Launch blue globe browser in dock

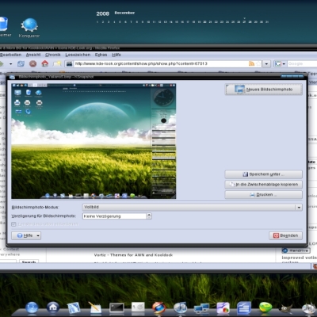(32, 307)
